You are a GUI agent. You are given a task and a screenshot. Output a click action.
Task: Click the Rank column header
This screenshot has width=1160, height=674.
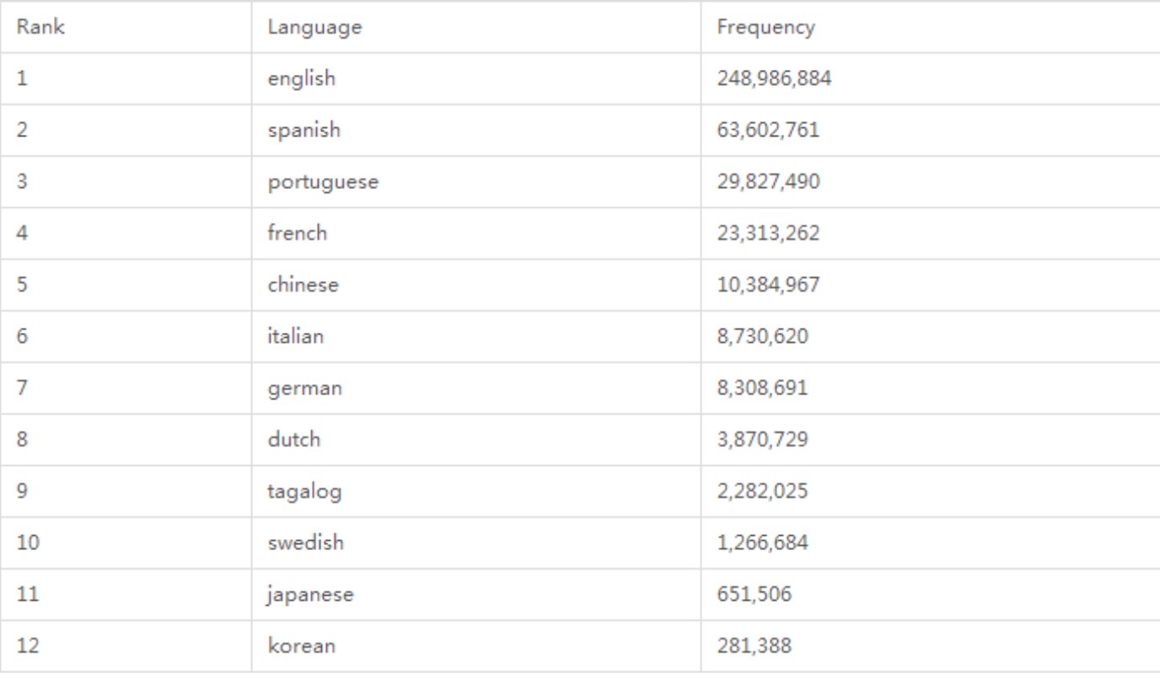[40, 27]
